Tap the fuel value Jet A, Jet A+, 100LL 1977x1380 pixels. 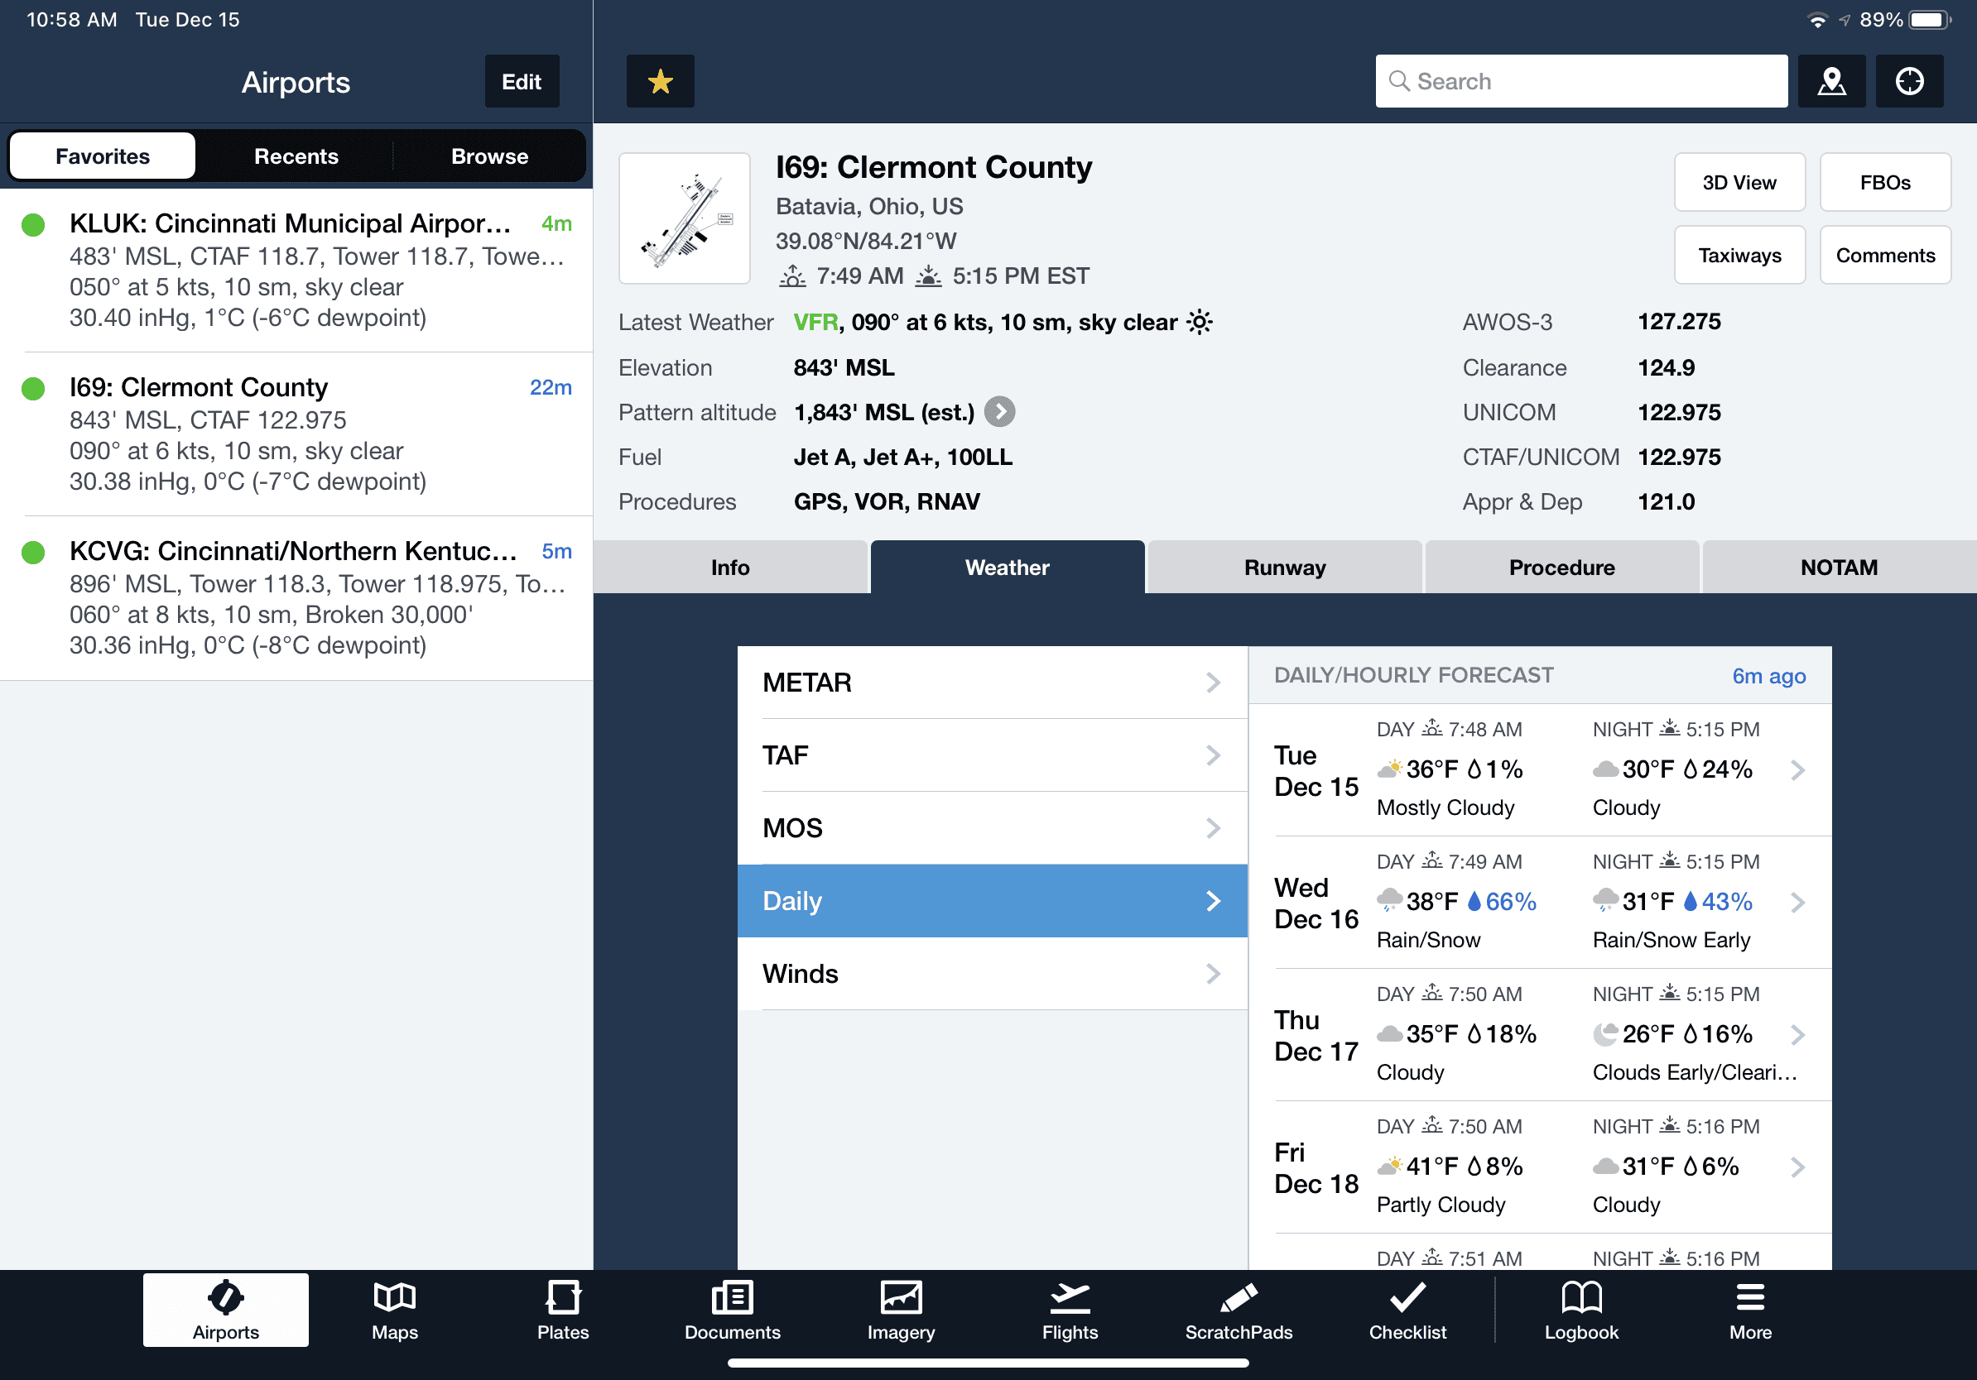(902, 457)
